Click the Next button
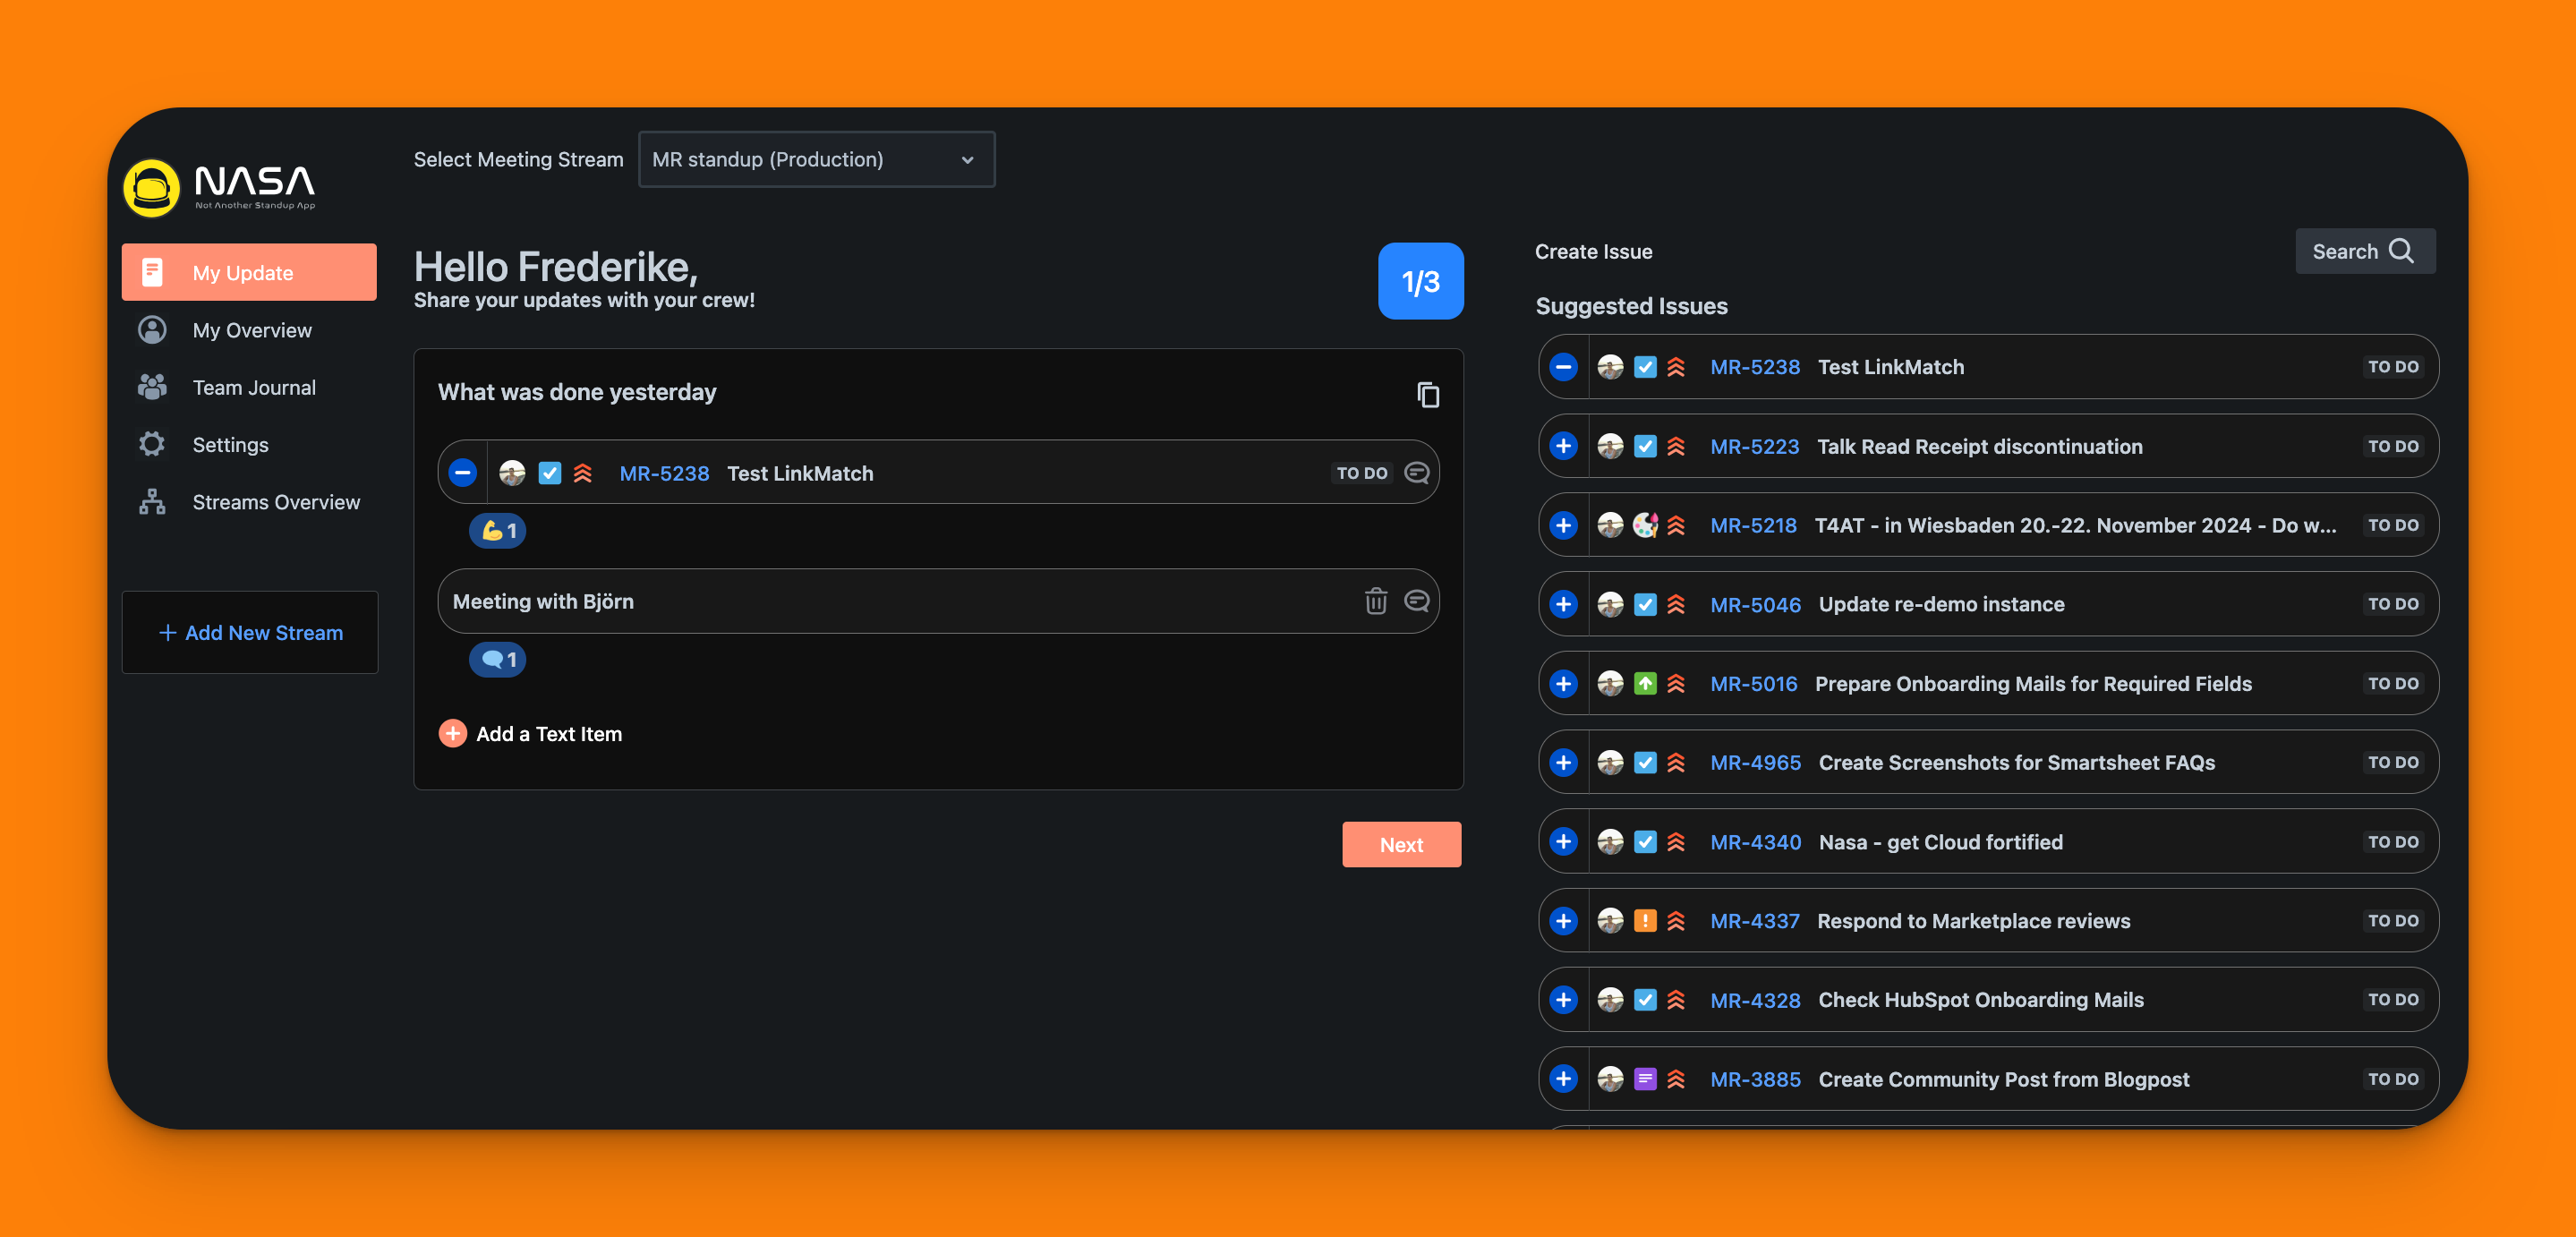Image resolution: width=2576 pixels, height=1237 pixels. click(1401, 844)
